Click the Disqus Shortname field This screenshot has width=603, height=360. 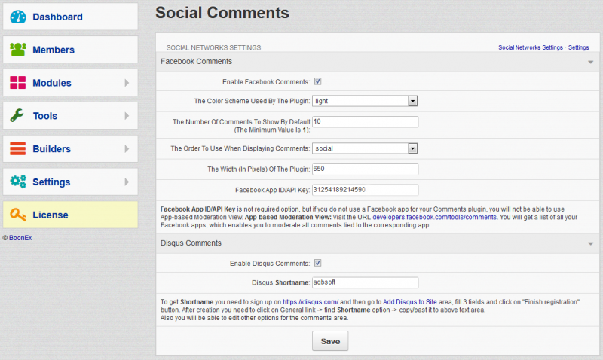coord(366,282)
